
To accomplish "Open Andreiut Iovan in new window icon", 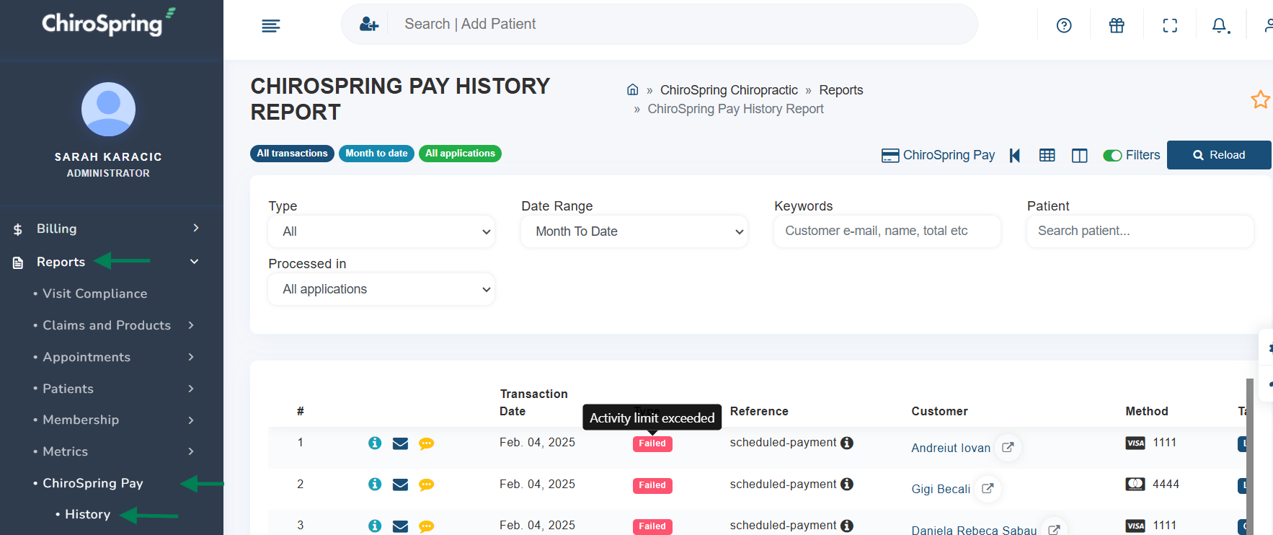I will coord(1008,447).
